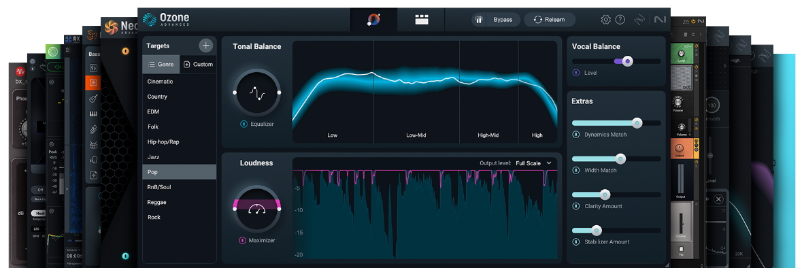
Task: Switch to the Genre targets tab
Action: [x=161, y=65]
